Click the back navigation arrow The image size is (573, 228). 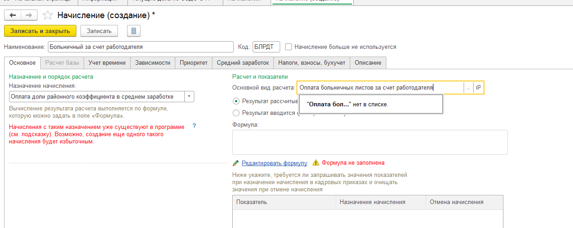tap(13, 15)
